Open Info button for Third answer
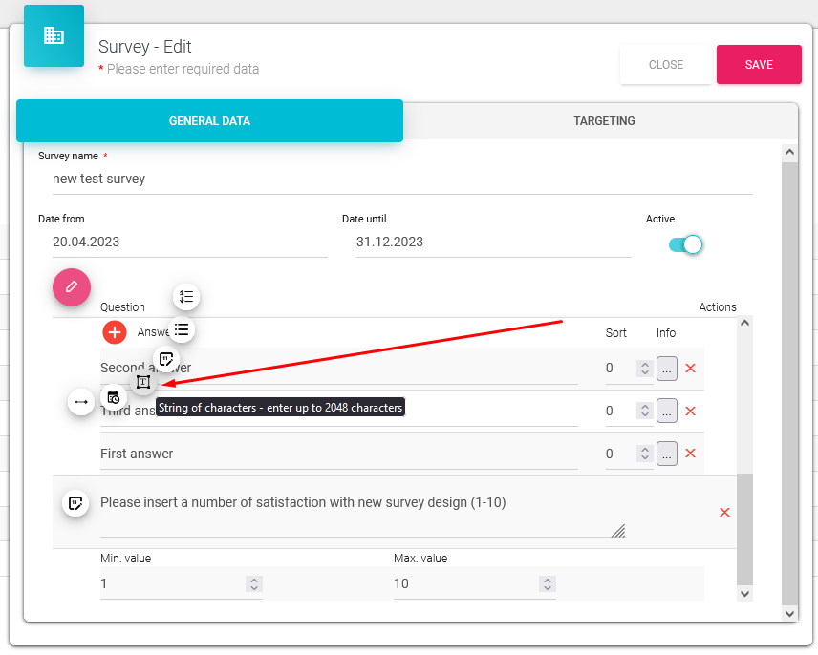This screenshot has height=655, width=818. tap(667, 412)
